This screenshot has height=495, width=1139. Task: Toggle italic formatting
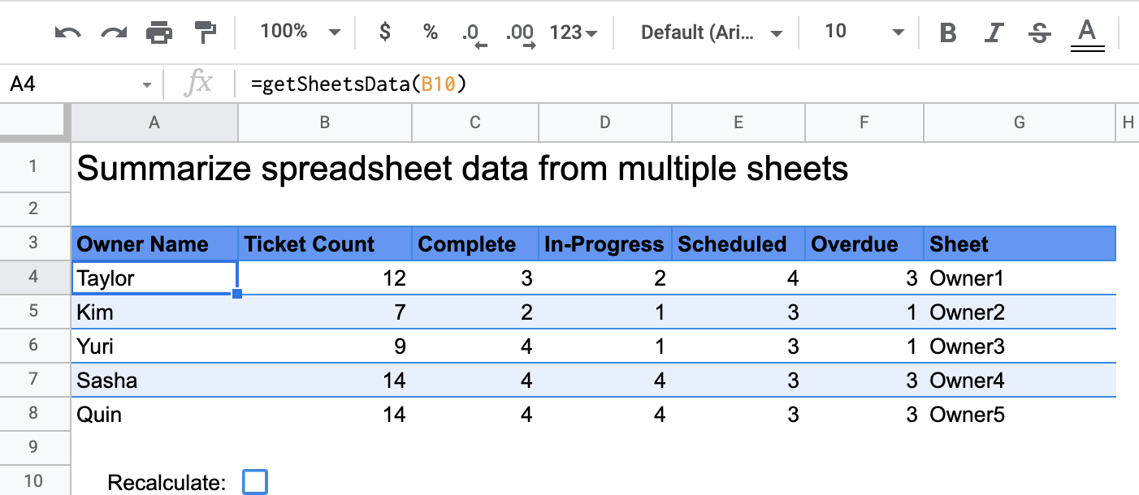point(993,32)
